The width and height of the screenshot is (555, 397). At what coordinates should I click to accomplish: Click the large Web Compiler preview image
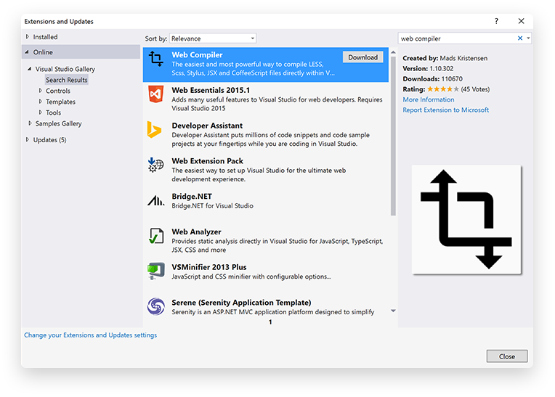(466, 219)
